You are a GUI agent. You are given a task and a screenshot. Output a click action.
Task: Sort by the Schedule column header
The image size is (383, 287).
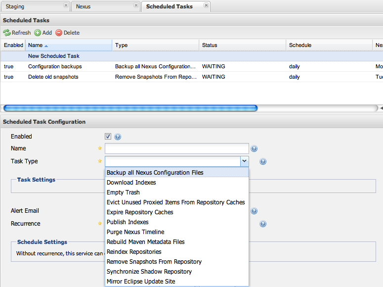coord(329,45)
